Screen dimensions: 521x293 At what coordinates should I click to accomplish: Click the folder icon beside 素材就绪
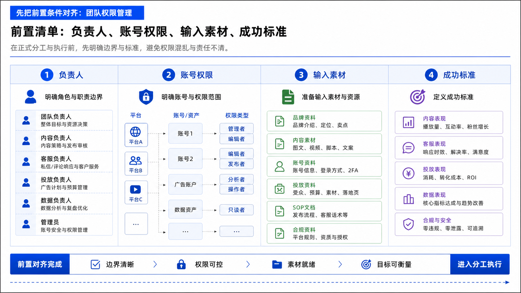pyautogui.click(x=277, y=264)
